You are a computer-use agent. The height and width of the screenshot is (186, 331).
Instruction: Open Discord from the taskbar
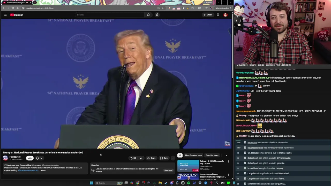171,183
